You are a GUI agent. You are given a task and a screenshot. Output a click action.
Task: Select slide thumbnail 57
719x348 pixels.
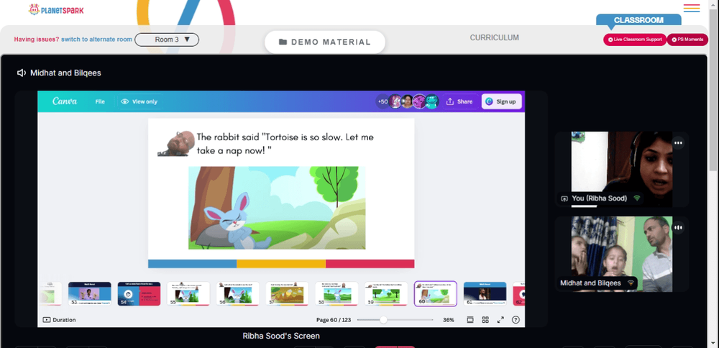point(287,293)
